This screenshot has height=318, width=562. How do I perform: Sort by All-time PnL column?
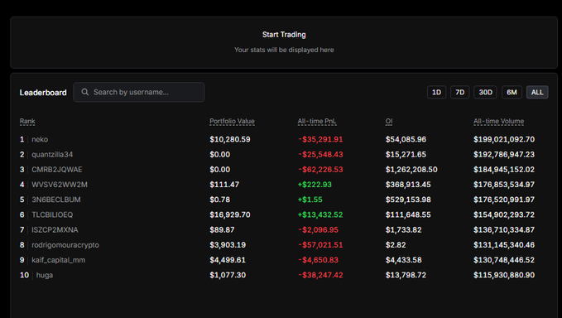tap(317, 122)
